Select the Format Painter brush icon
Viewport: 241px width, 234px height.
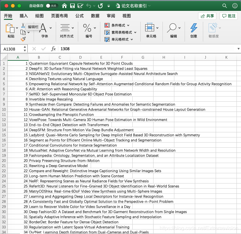coord(23,39)
